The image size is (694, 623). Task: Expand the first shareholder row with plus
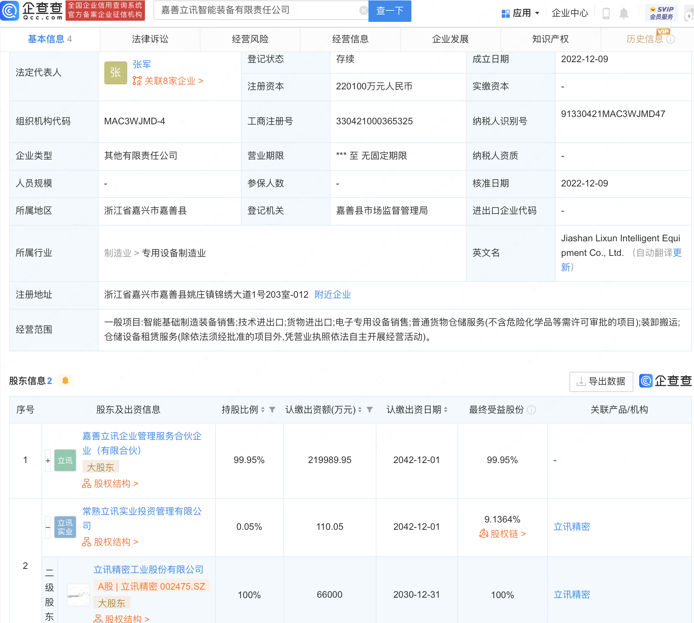48,460
